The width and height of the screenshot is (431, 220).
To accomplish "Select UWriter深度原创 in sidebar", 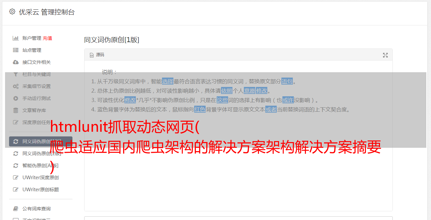I will click(x=41, y=178).
